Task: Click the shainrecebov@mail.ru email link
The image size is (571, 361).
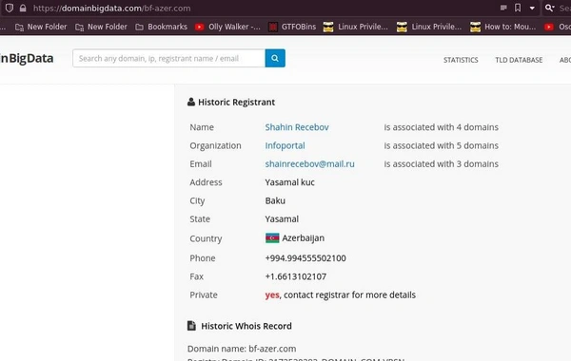Action: pyautogui.click(x=309, y=164)
